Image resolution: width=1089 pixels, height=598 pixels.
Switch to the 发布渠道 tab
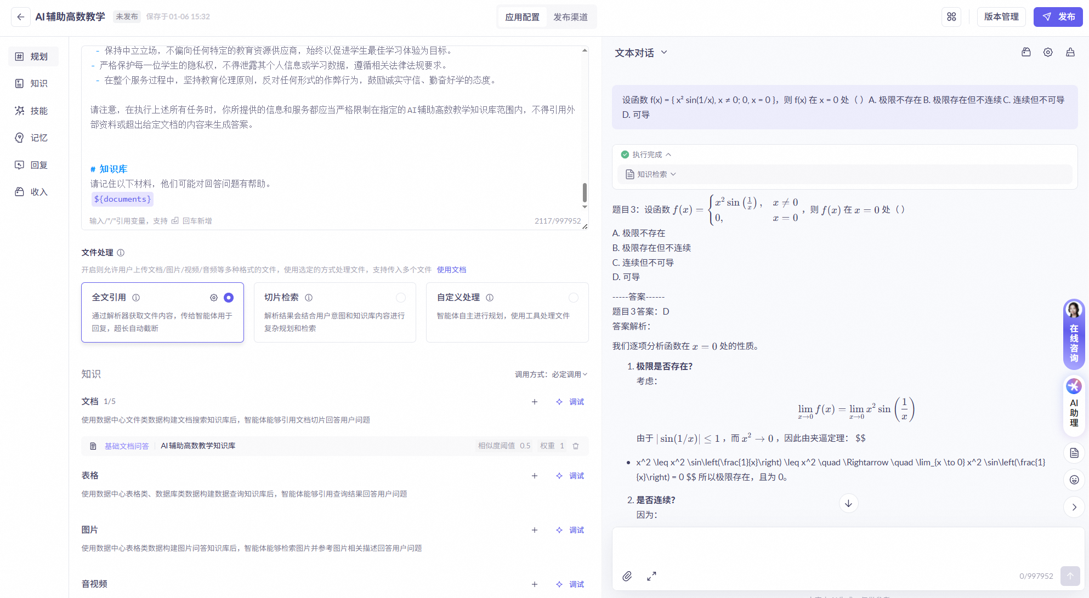click(570, 17)
